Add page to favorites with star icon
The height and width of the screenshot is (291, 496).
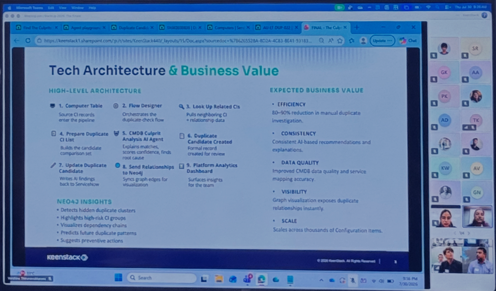pyautogui.click(x=340, y=41)
